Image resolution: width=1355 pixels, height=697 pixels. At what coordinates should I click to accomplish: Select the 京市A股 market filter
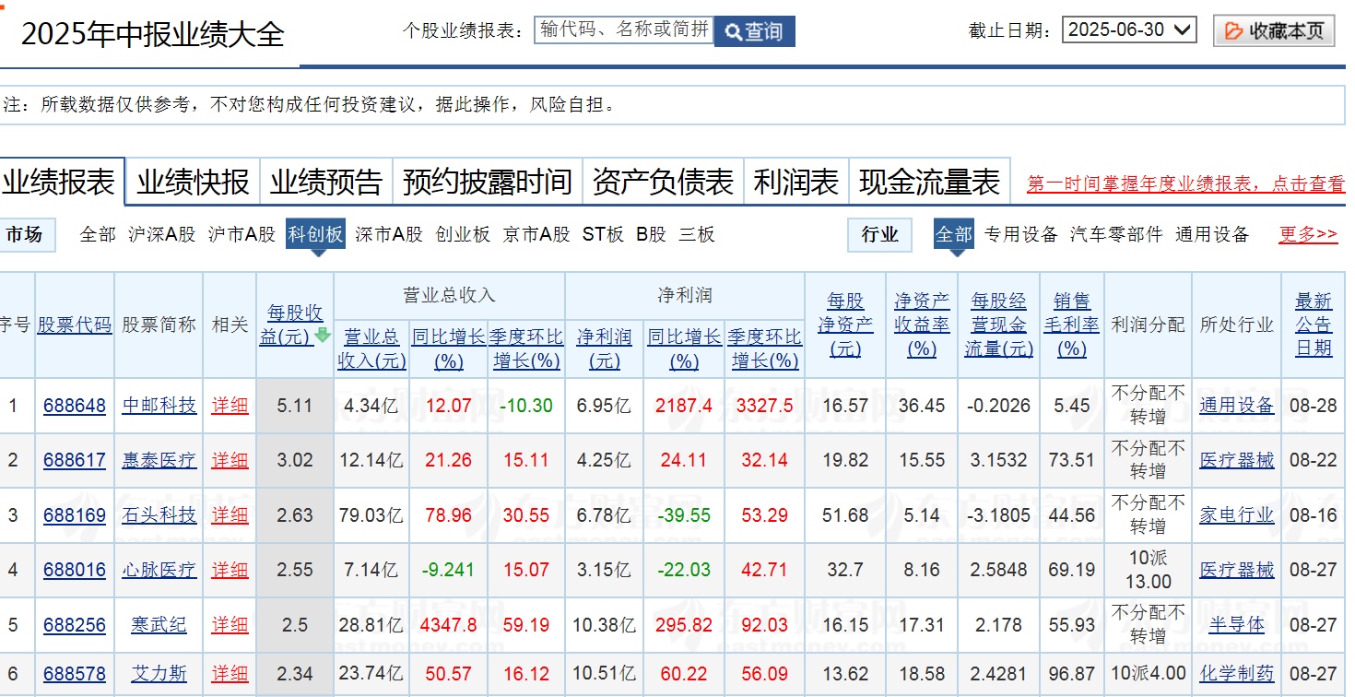pos(536,234)
